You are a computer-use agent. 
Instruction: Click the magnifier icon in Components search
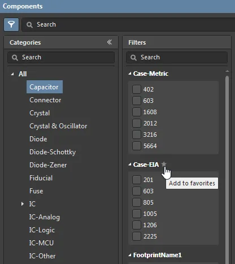click(x=29, y=25)
